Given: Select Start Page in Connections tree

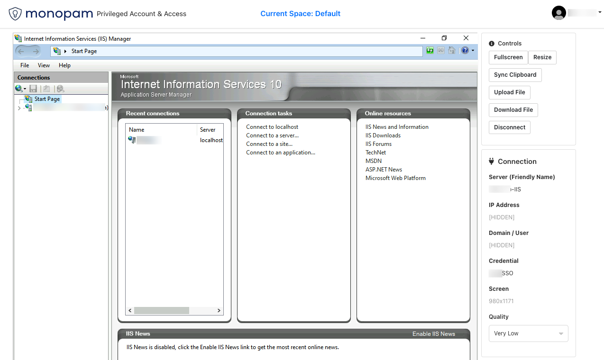Looking at the screenshot, I should click(x=47, y=99).
